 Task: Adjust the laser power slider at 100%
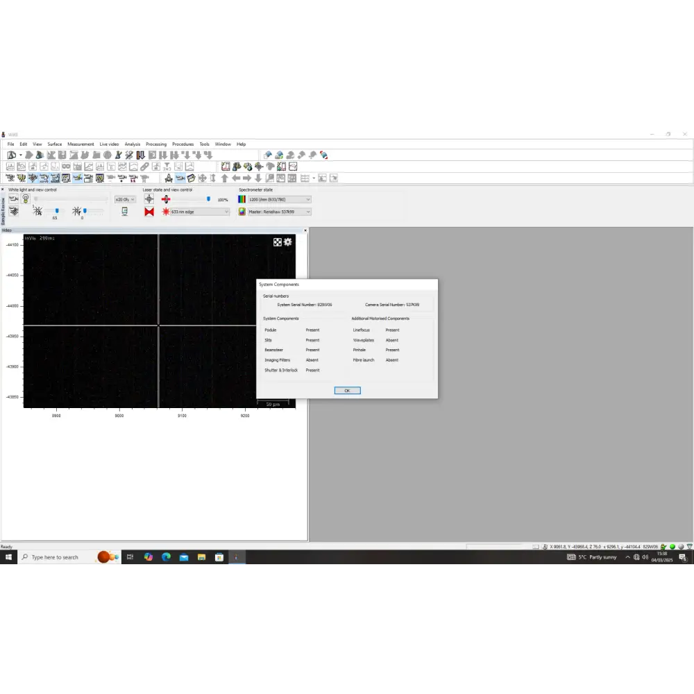click(208, 198)
